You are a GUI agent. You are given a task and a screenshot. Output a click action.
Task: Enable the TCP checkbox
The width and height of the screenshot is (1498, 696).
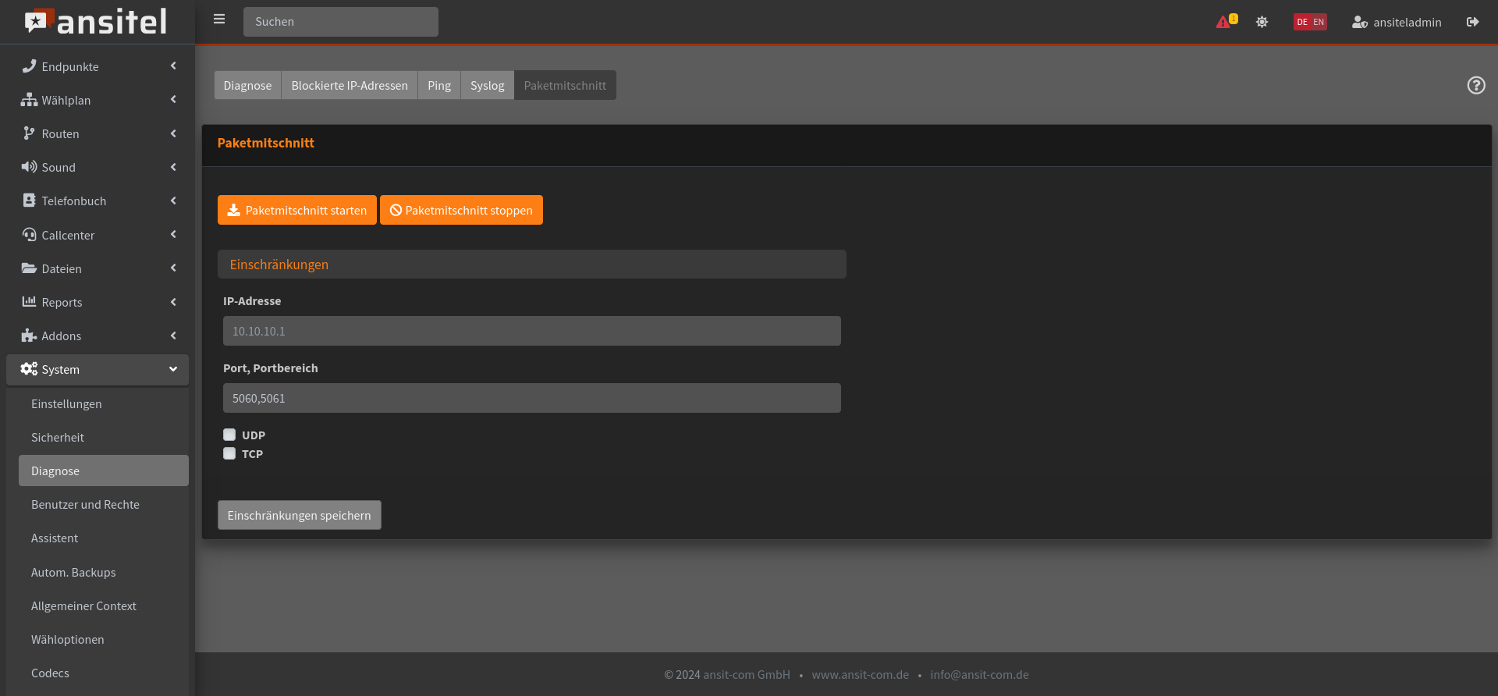229,453
